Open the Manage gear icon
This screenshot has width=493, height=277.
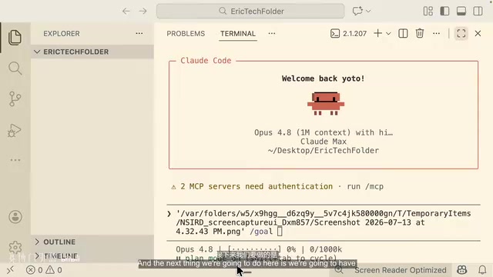15,247
